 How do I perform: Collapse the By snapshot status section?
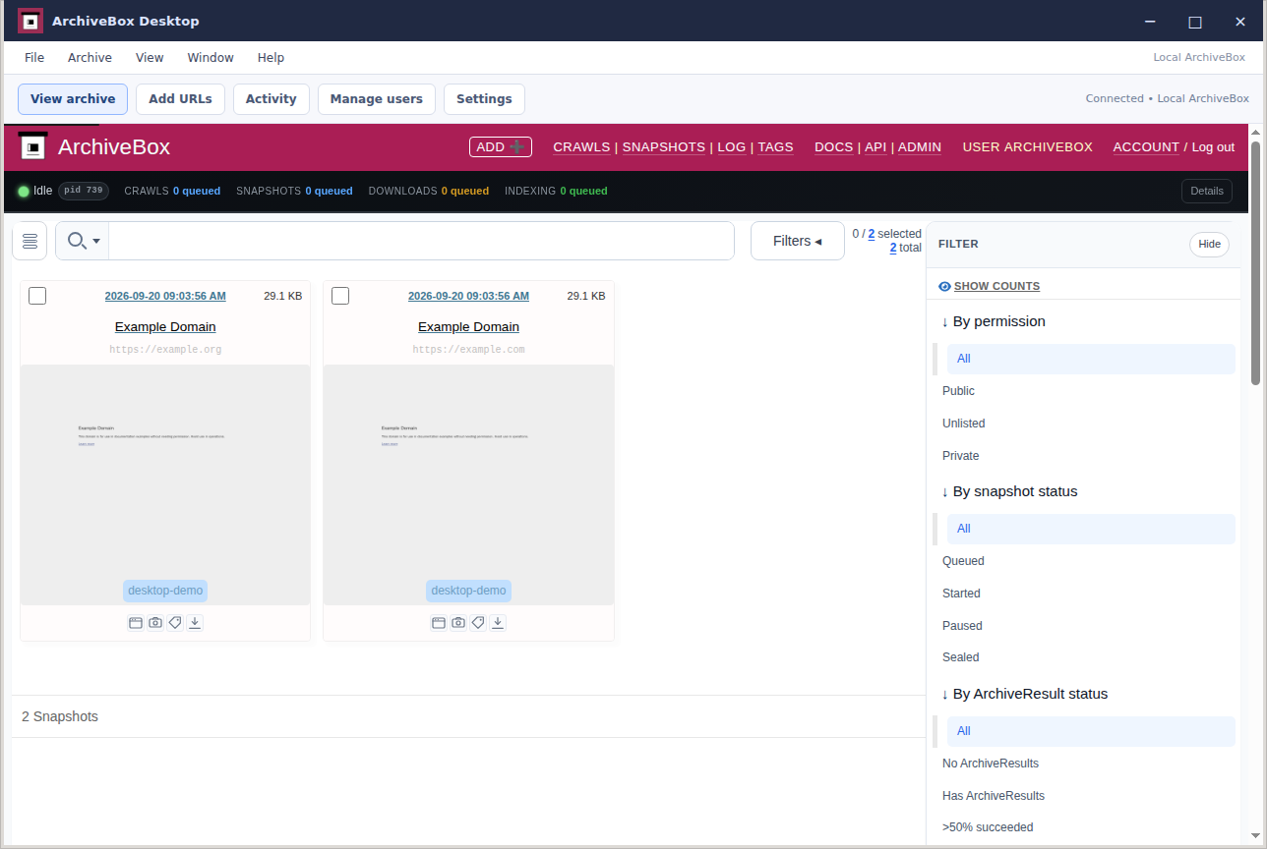pos(1009,491)
